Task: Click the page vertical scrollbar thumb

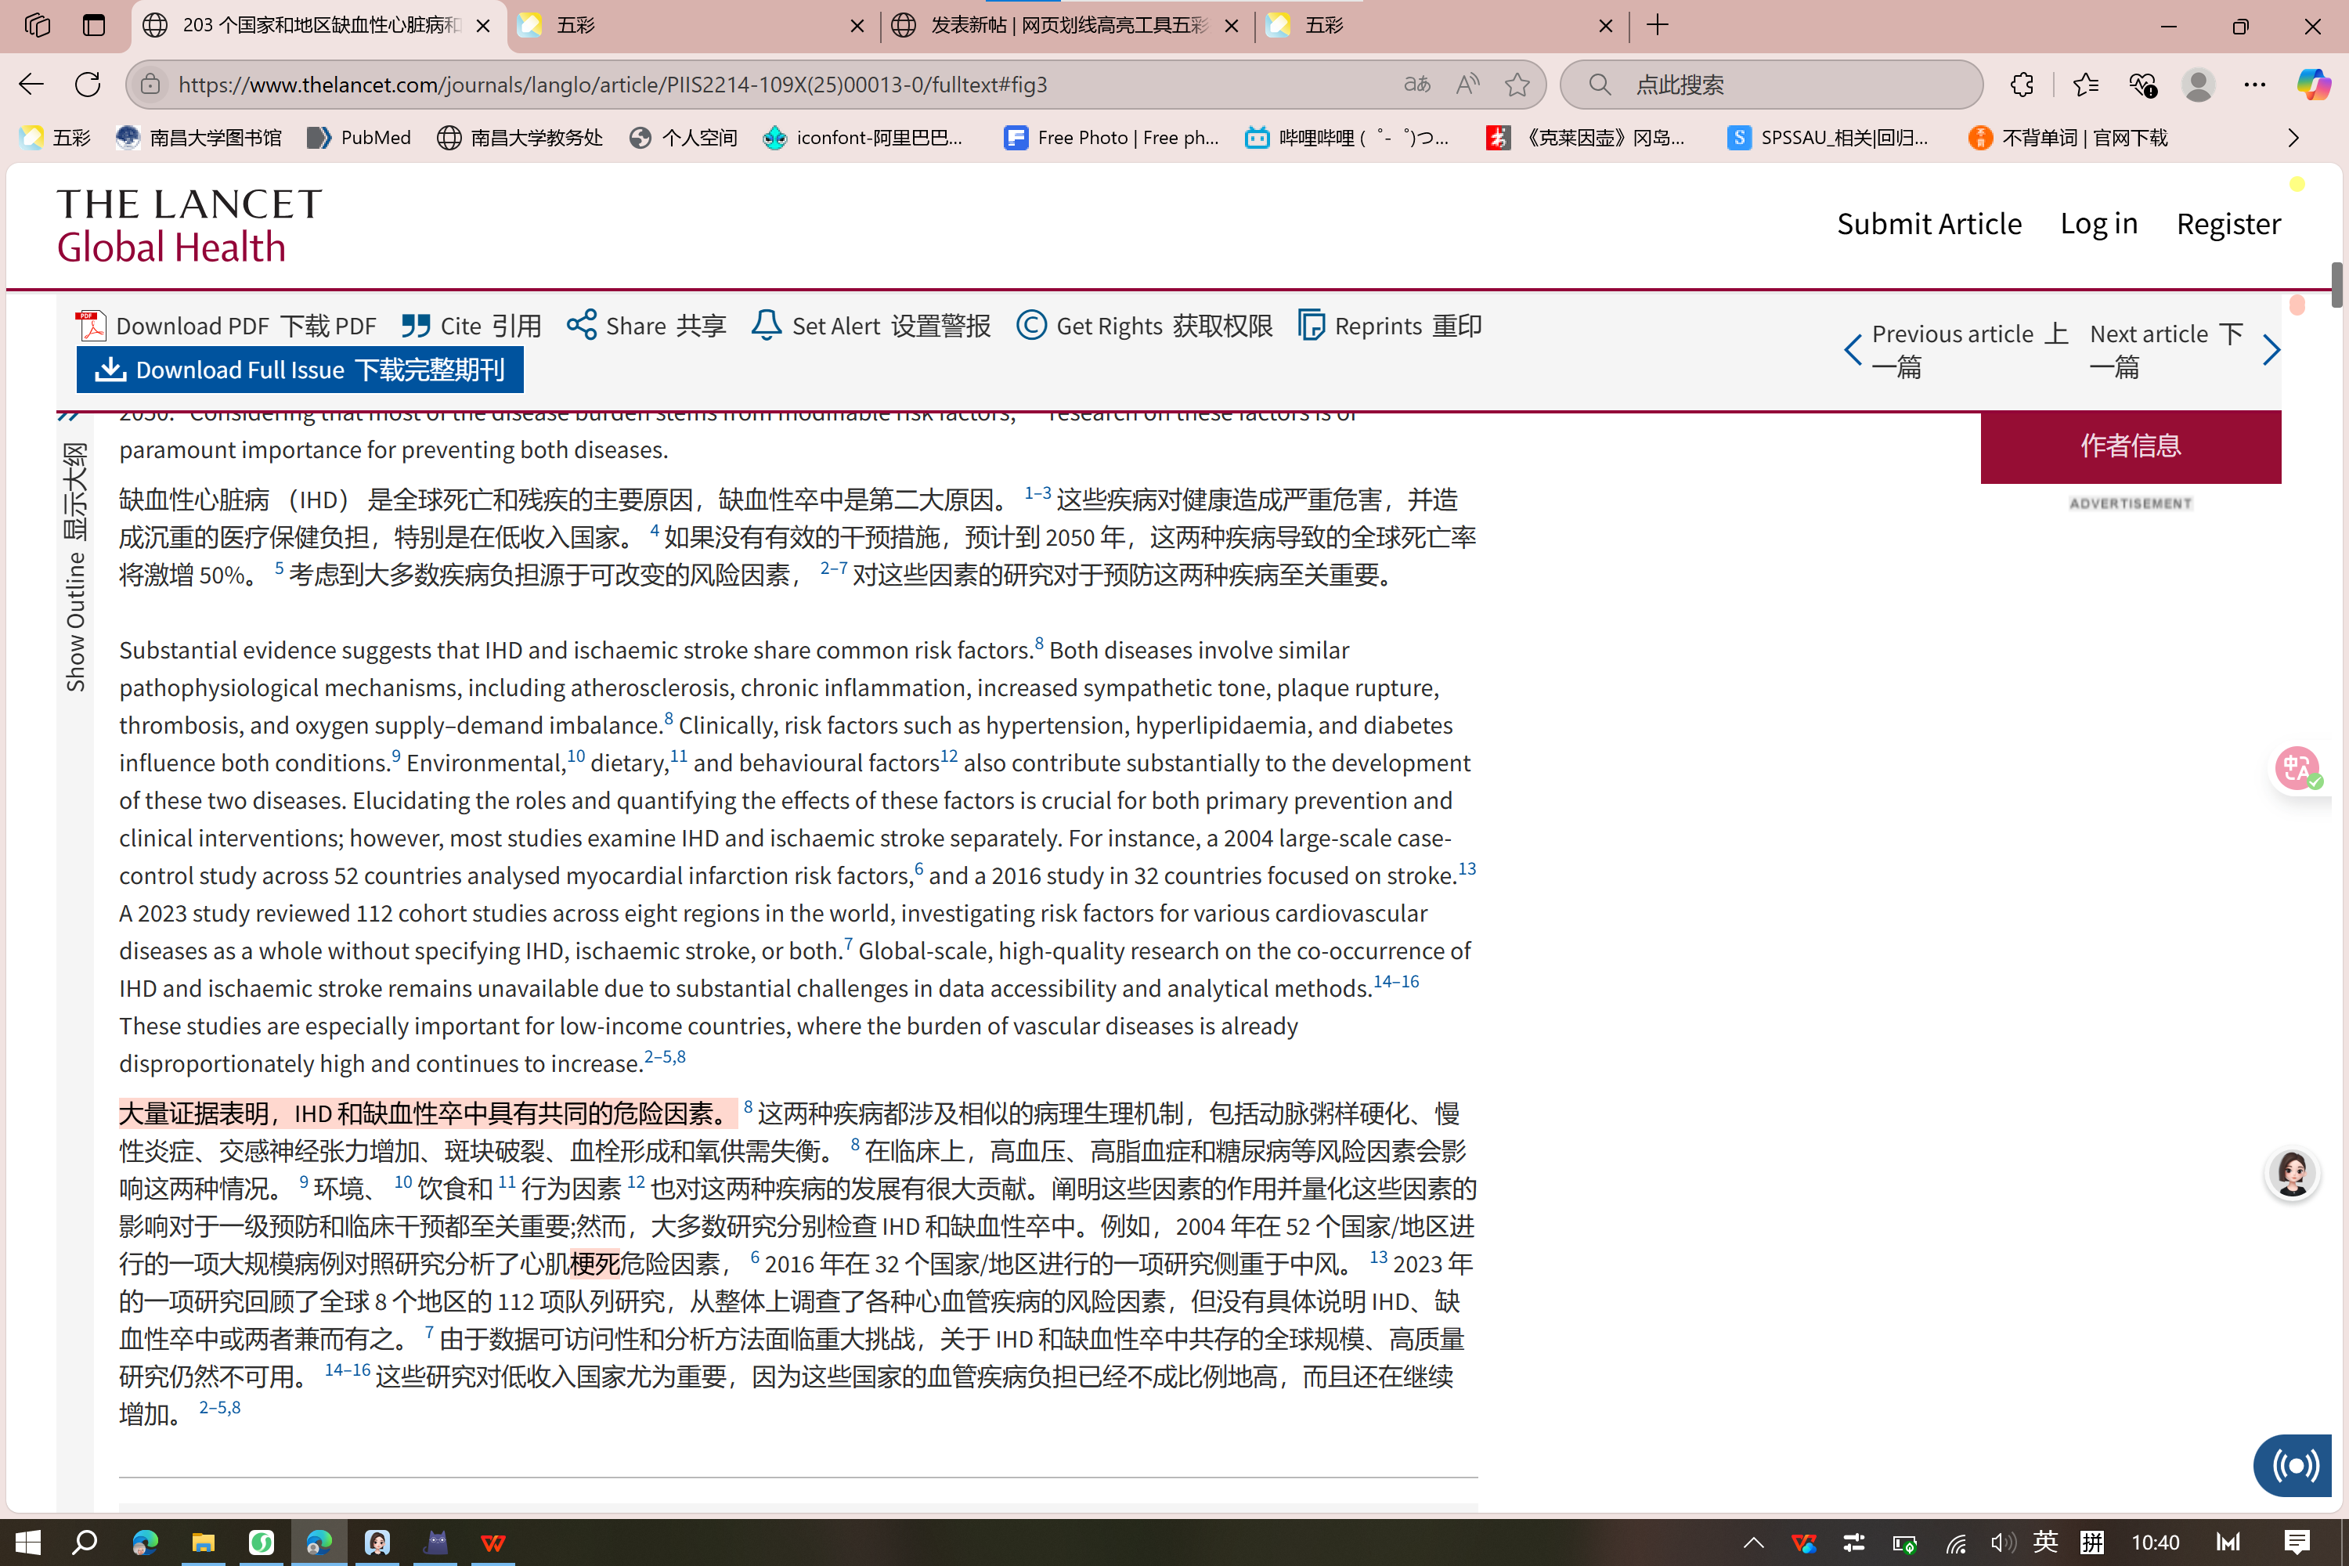Action: (2337, 285)
